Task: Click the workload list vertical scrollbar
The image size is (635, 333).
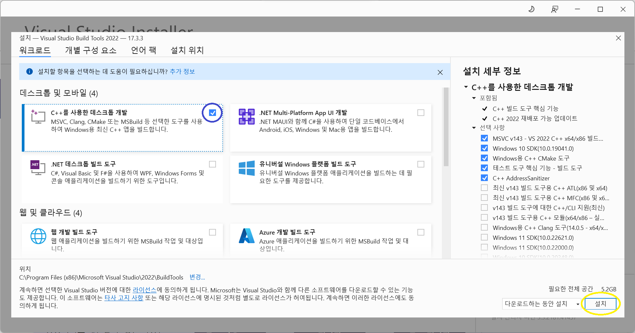Action: point(446,127)
